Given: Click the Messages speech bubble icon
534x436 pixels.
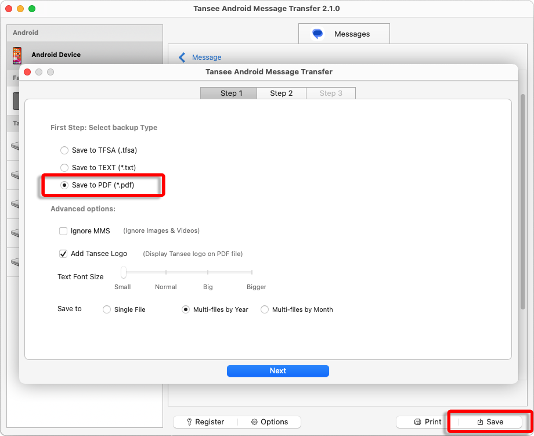Looking at the screenshot, I should click(317, 34).
